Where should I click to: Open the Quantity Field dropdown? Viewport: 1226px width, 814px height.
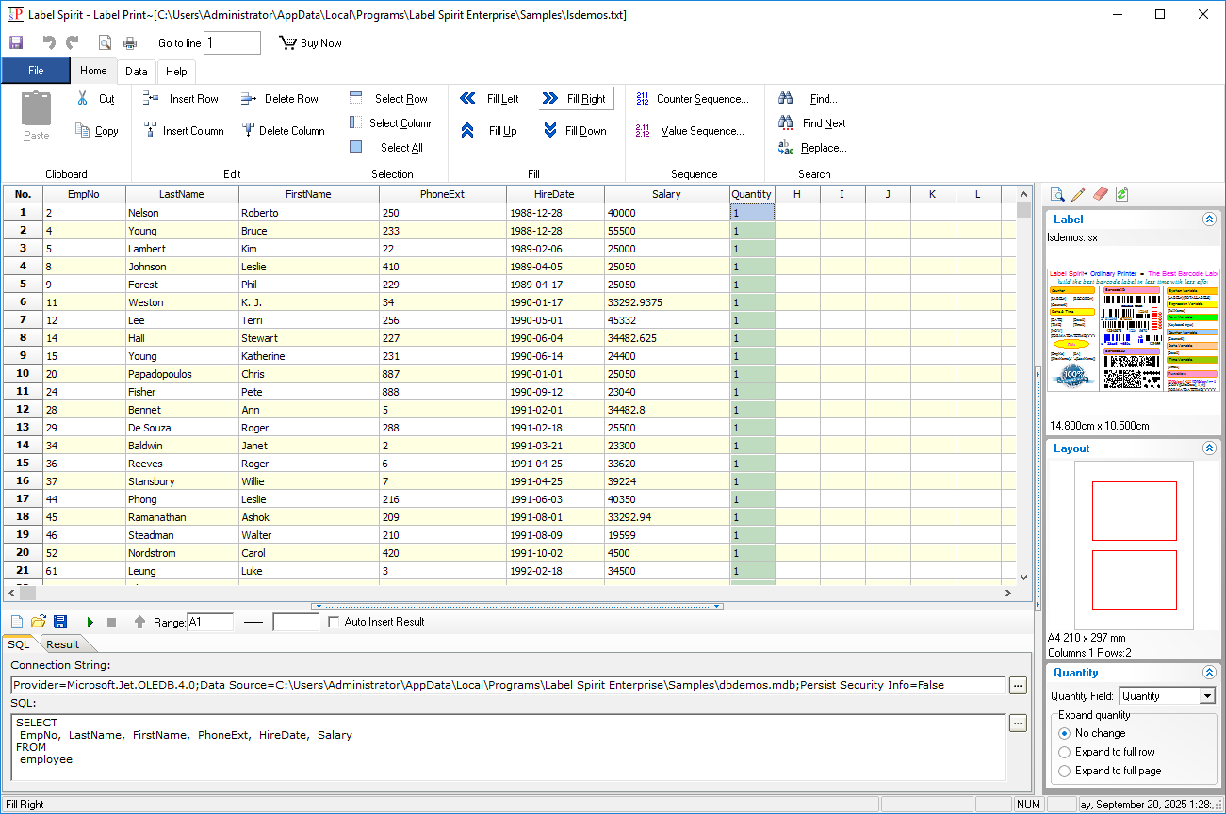tap(1207, 696)
